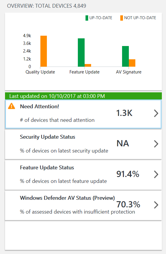
Task: Click the 1.3K devices count
Action: pos(124,113)
